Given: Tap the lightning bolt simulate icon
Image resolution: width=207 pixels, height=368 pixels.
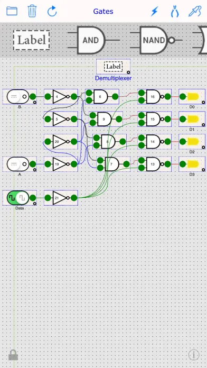Looking at the screenshot, I should click(x=155, y=11).
